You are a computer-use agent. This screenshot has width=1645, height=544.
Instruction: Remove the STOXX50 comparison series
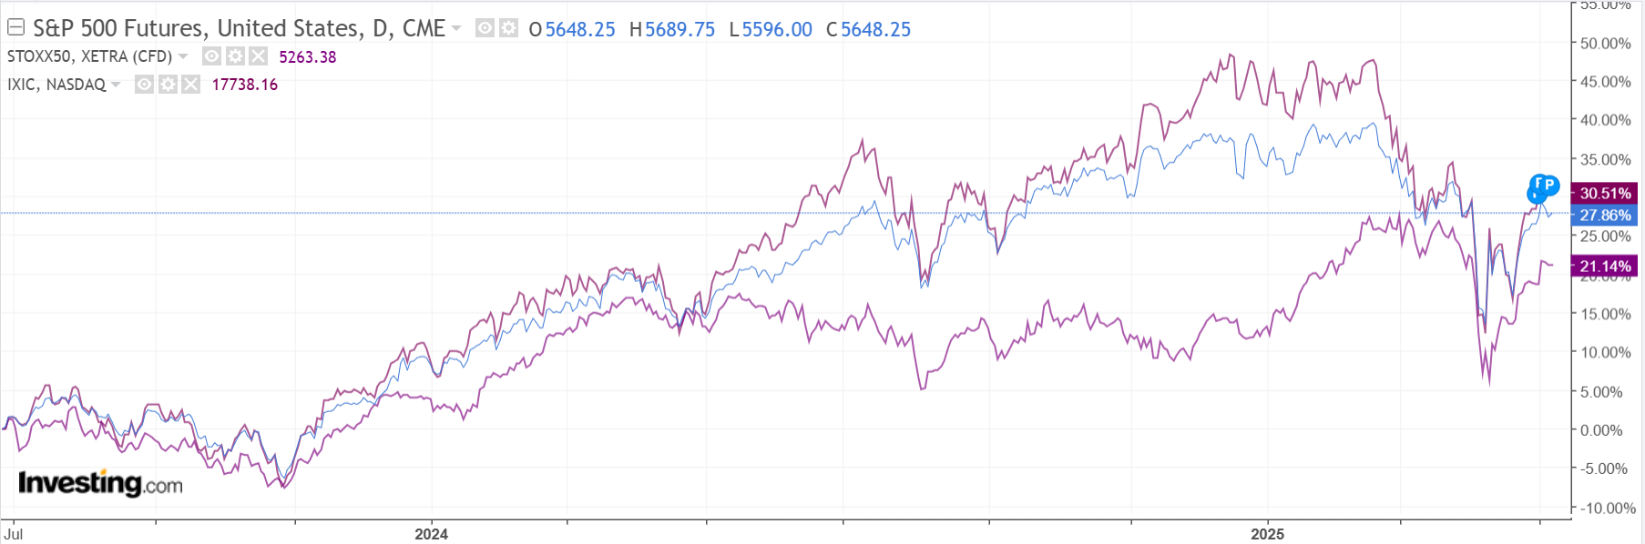(x=259, y=56)
